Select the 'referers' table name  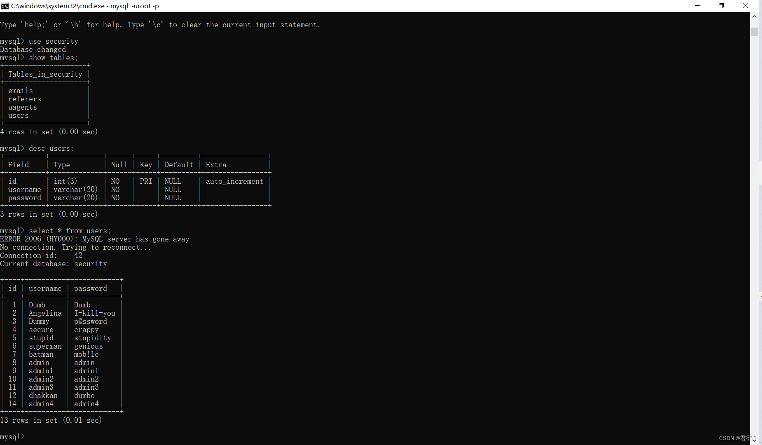pos(25,99)
